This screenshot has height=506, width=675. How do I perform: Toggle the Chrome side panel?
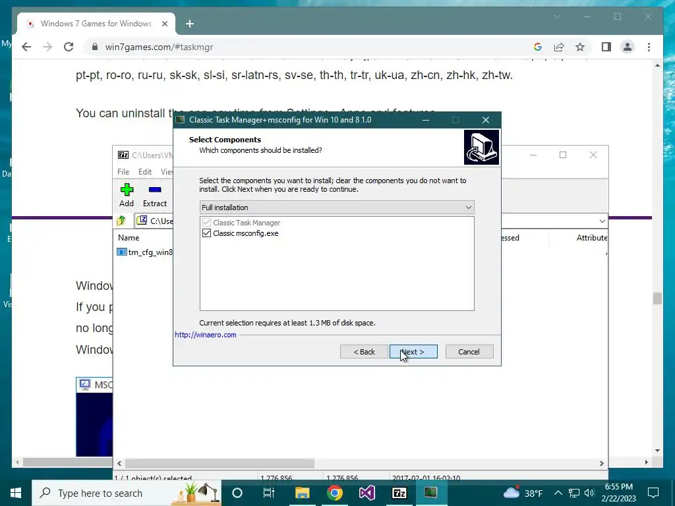pyautogui.click(x=606, y=47)
